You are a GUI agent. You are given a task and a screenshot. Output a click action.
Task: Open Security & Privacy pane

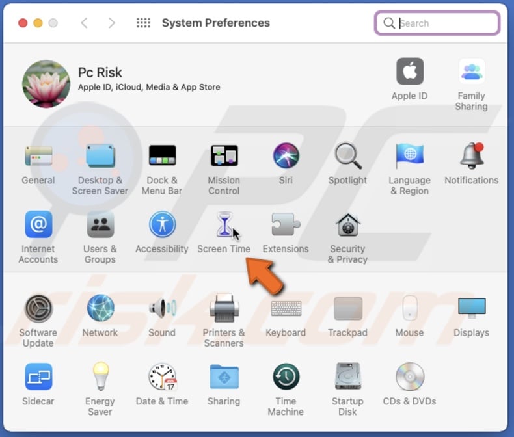point(347,226)
